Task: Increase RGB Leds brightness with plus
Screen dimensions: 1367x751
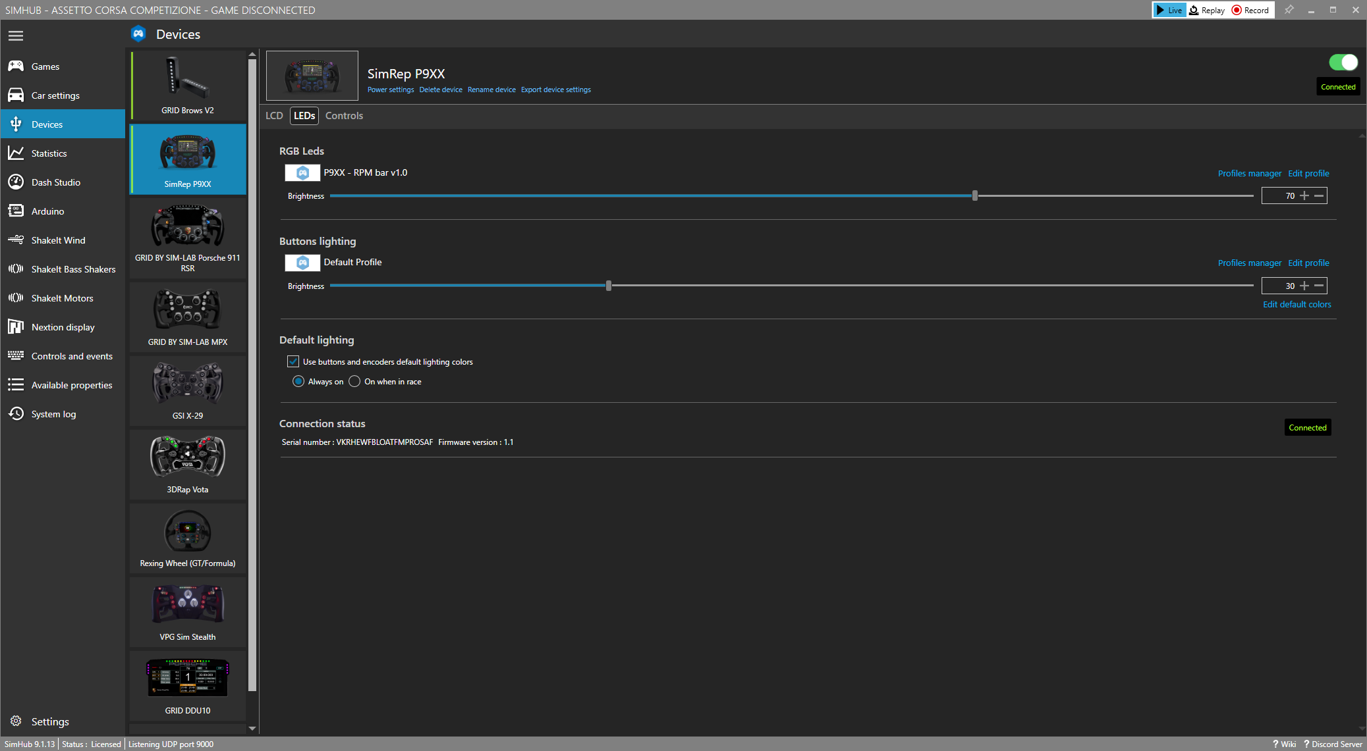Action: pyautogui.click(x=1304, y=195)
